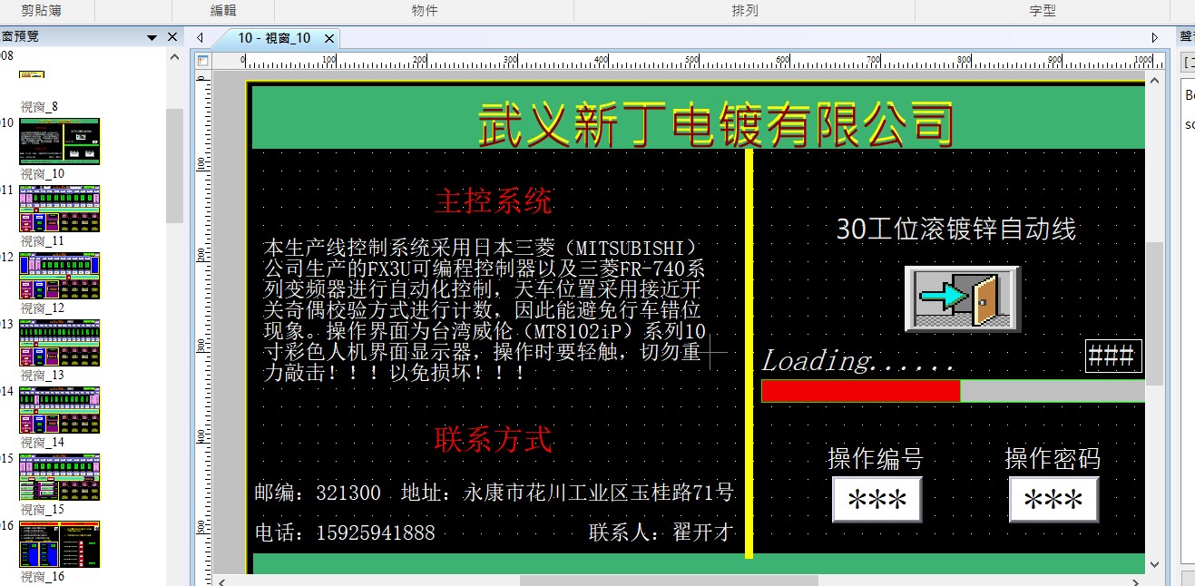Open the window preview panel dropdown menu
This screenshot has height=586, width=1195.
point(152,37)
